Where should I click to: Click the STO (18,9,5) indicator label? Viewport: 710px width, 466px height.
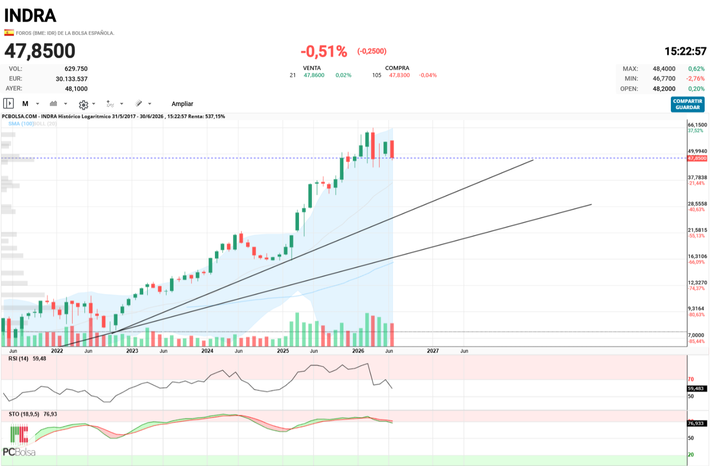24,414
